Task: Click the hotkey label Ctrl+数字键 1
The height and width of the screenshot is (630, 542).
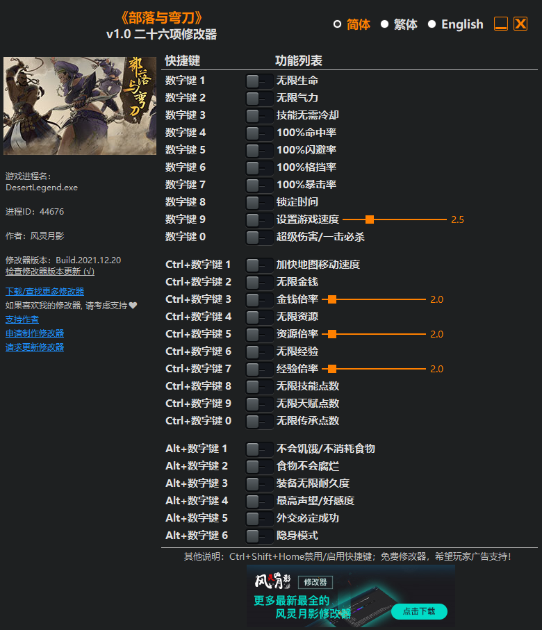Action: 198,265
